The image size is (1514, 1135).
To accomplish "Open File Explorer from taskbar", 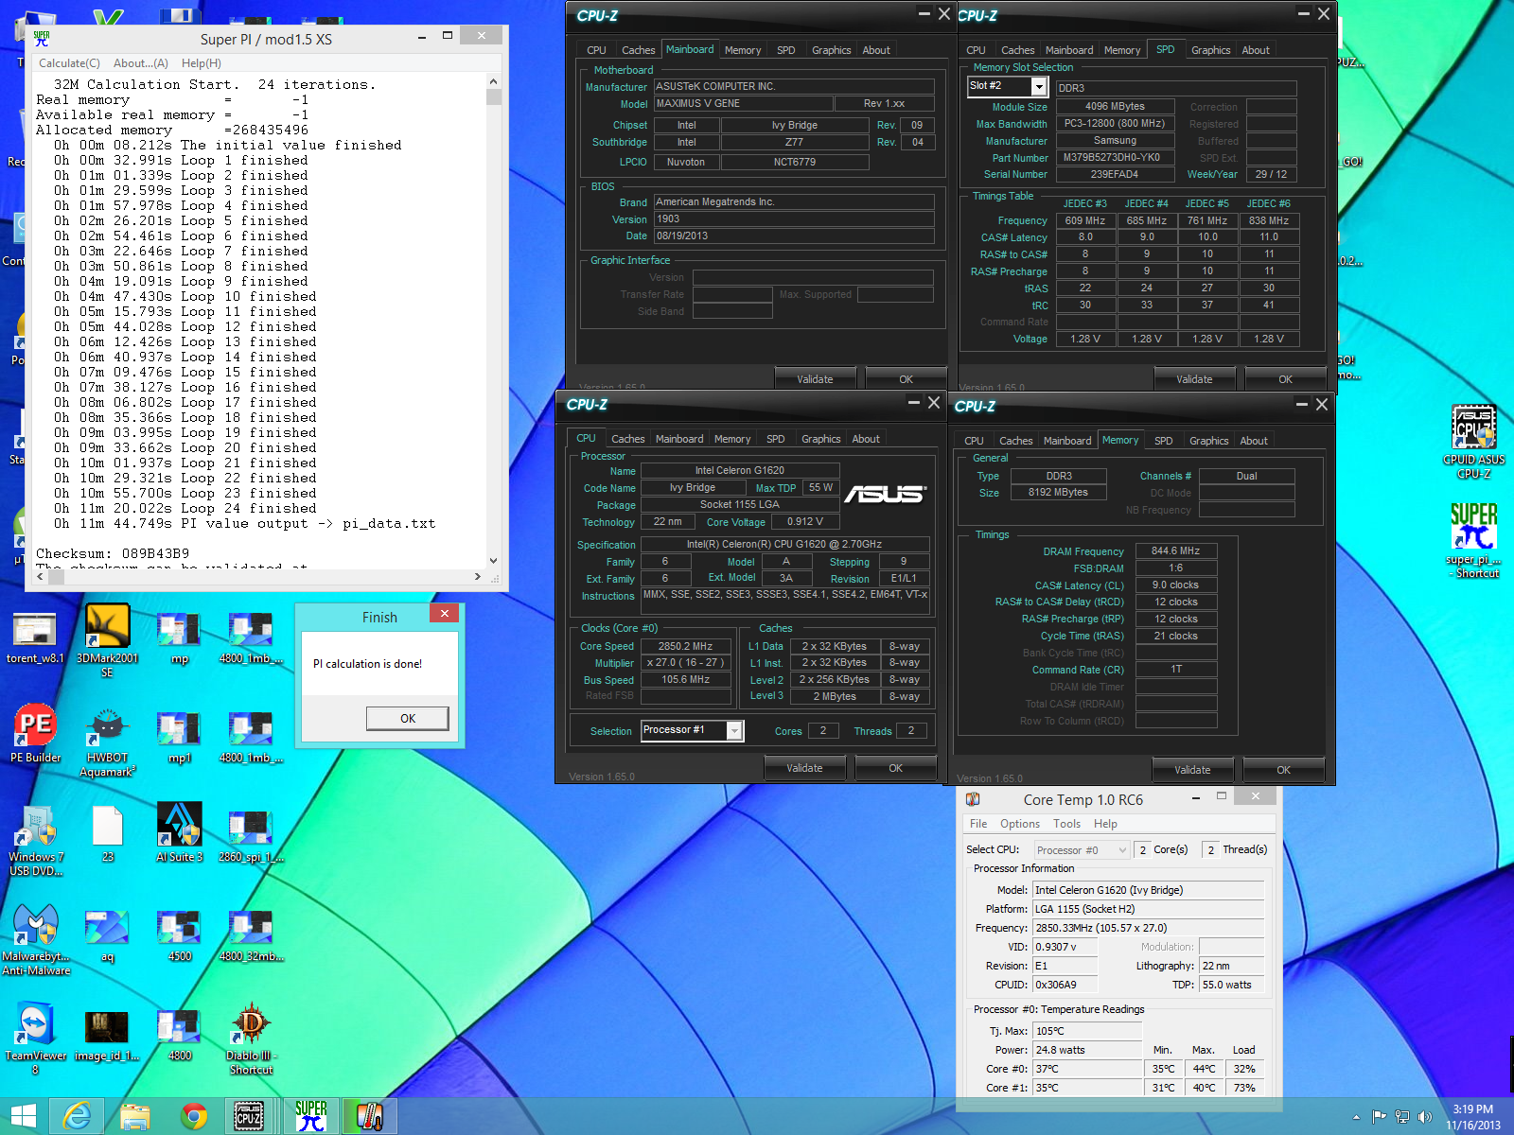I will click(x=135, y=1116).
